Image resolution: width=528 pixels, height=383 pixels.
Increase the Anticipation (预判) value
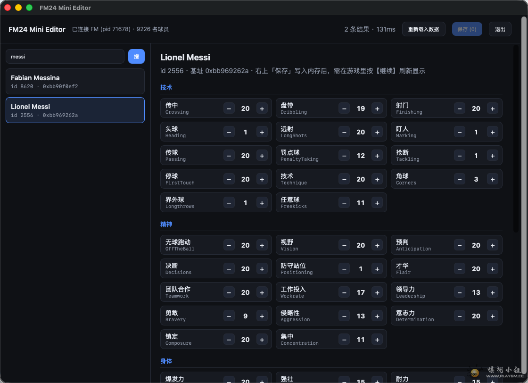493,245
